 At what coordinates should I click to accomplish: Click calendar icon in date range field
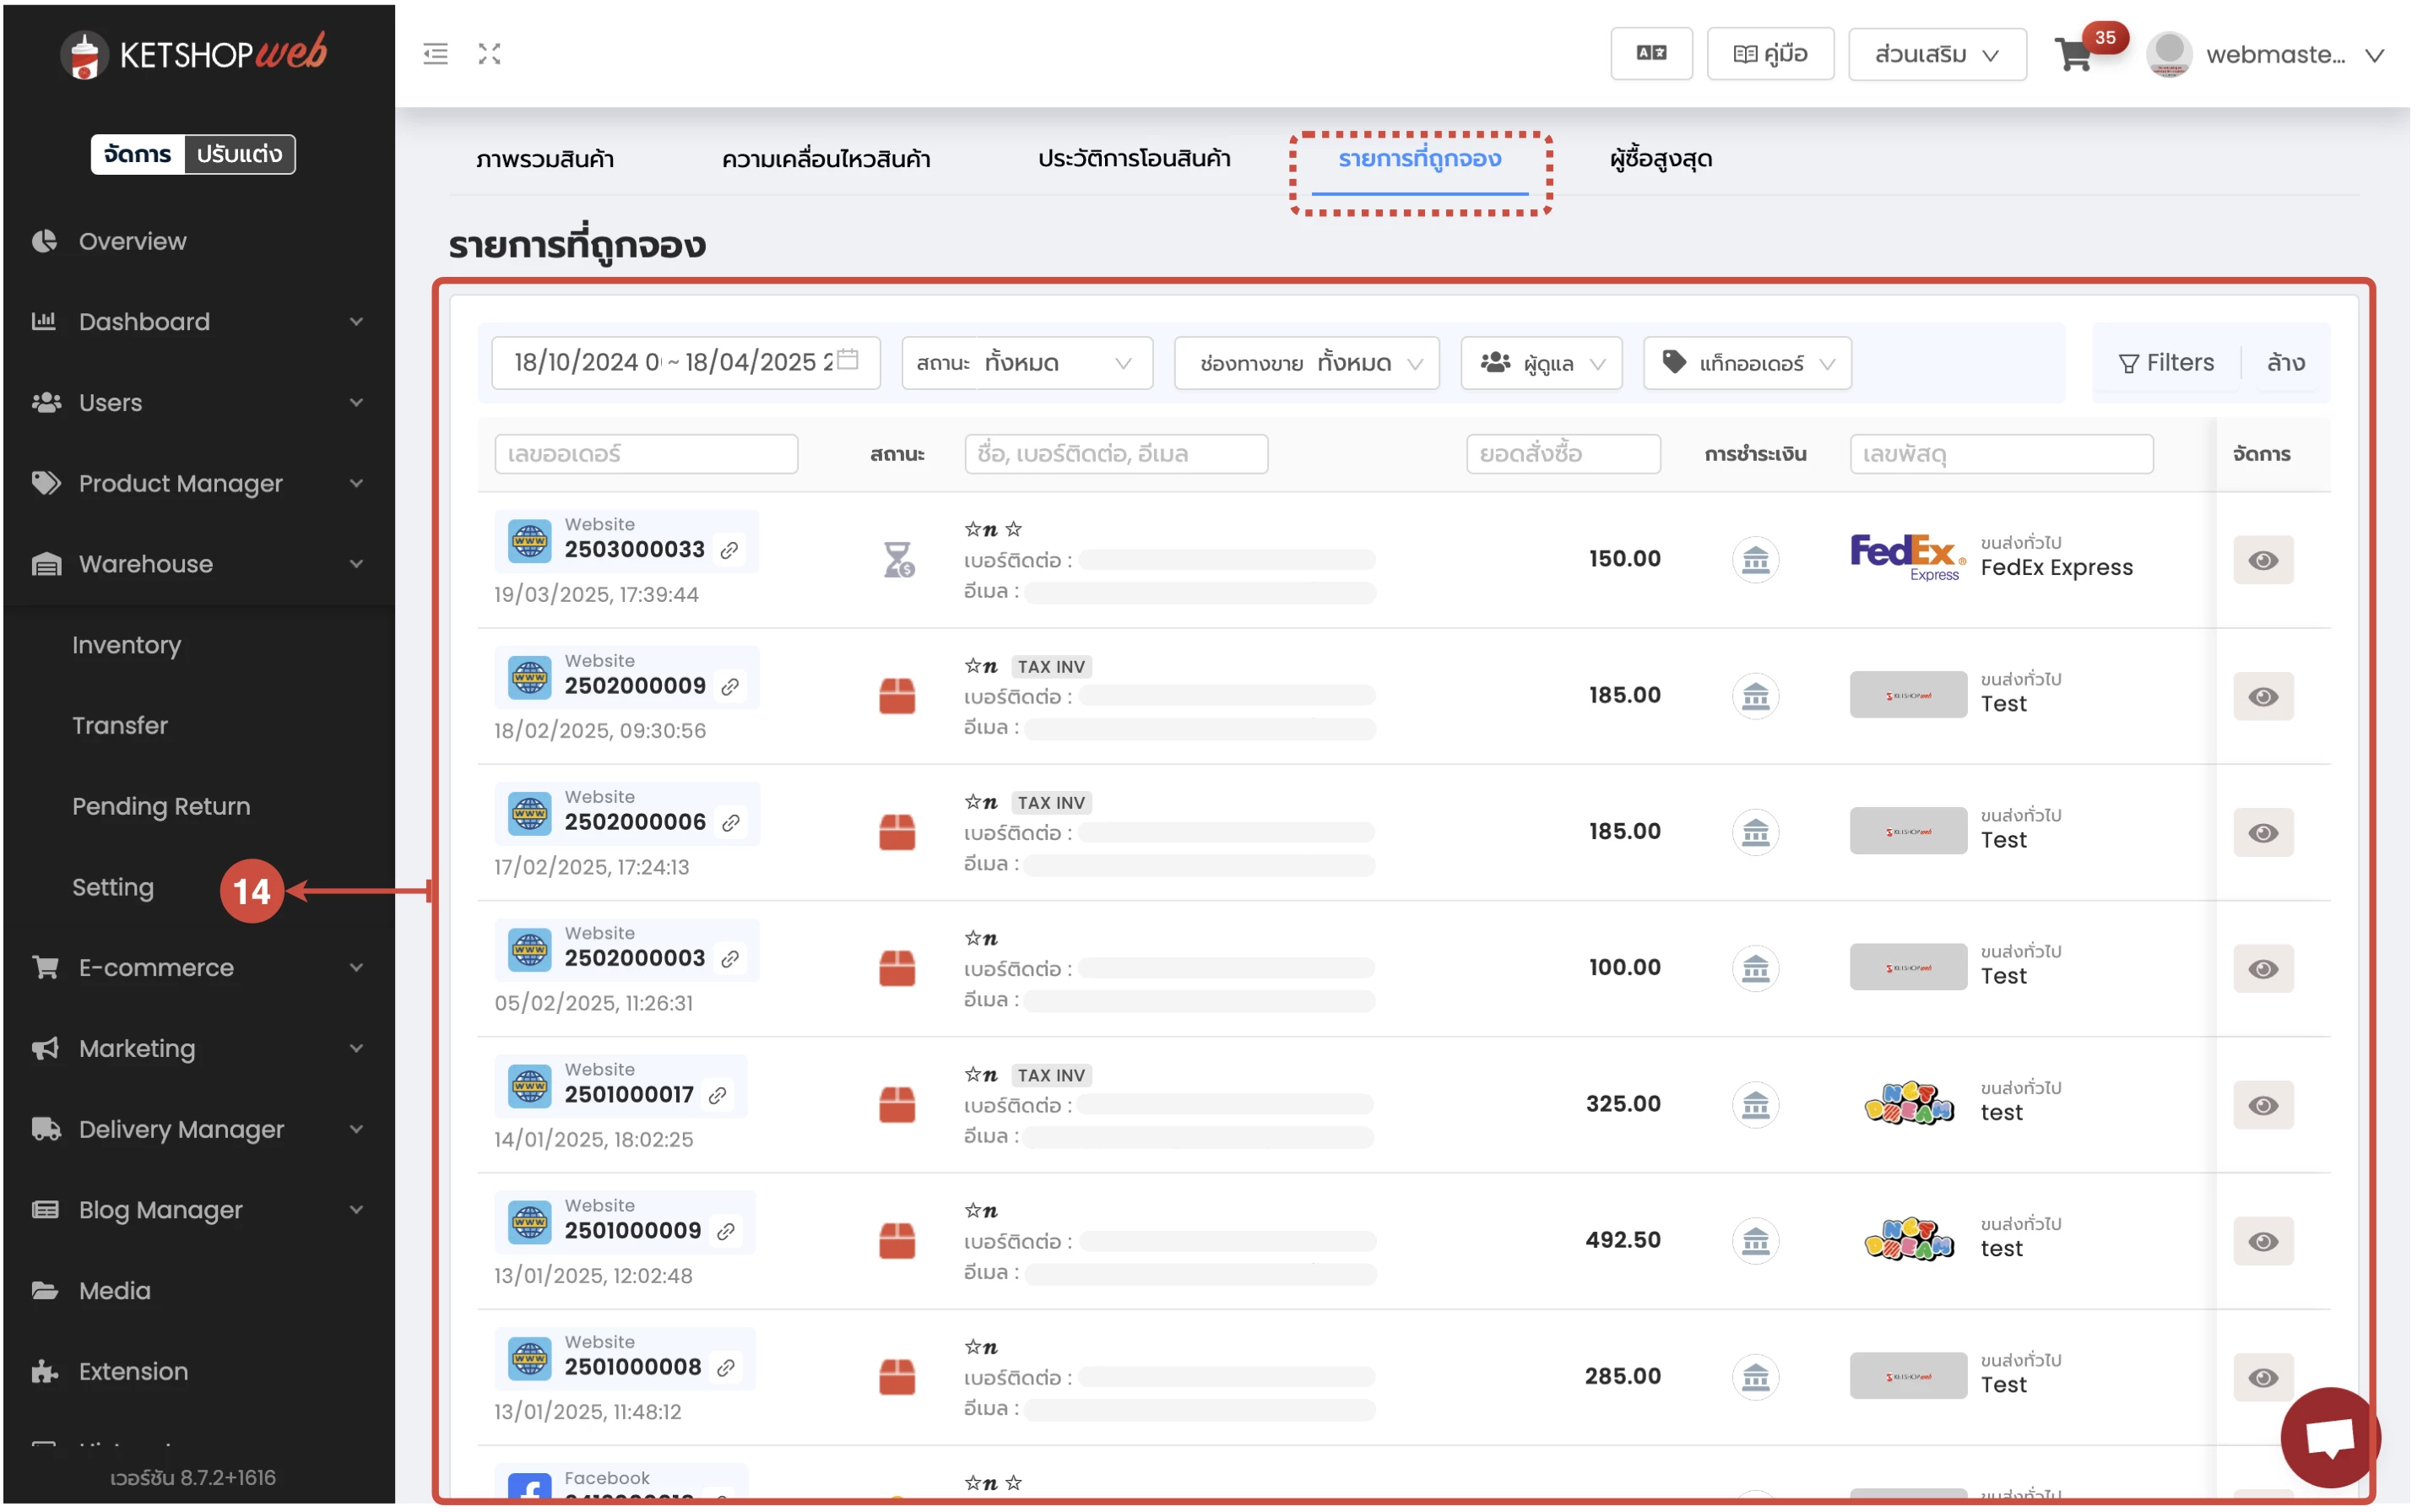(848, 360)
